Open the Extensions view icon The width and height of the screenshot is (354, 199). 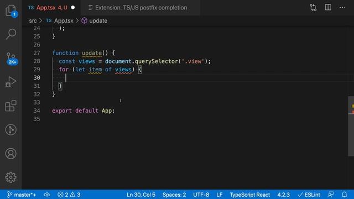tap(11, 106)
